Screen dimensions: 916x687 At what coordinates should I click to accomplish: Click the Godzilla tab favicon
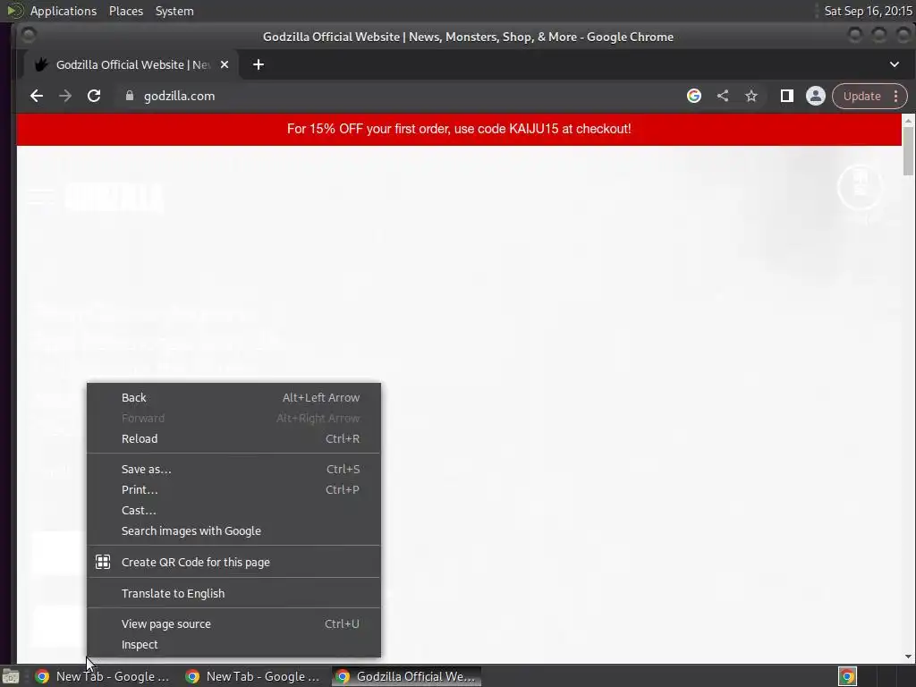(x=41, y=64)
